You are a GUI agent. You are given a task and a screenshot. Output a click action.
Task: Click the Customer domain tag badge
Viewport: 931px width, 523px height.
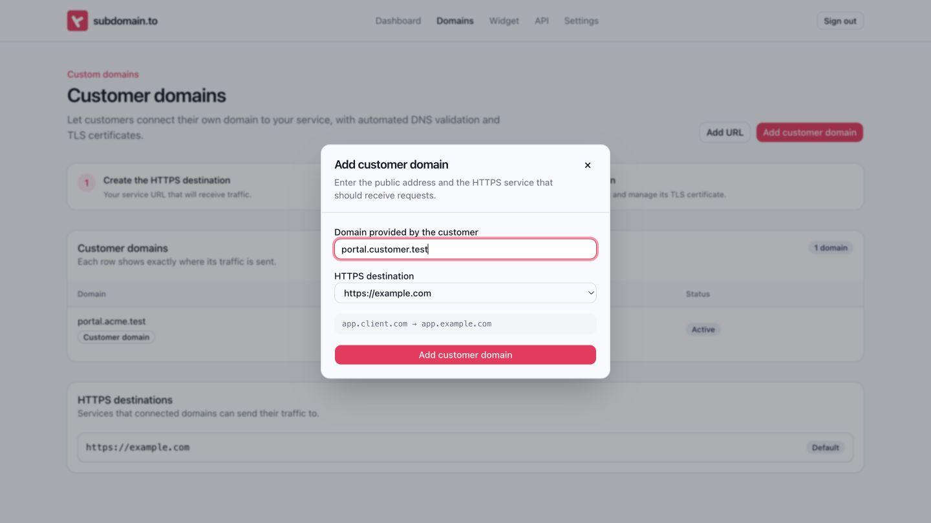pos(116,337)
